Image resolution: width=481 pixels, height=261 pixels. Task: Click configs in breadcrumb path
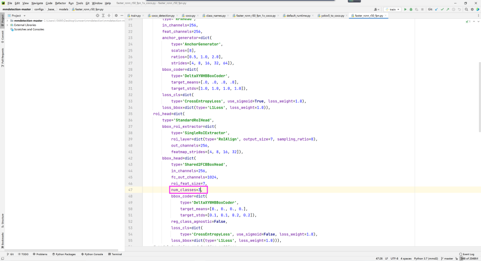(x=39, y=9)
